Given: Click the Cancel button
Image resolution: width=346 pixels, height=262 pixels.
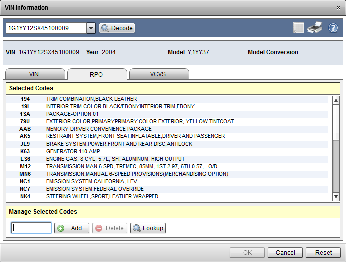Looking at the screenshot, I should pos(285,253).
